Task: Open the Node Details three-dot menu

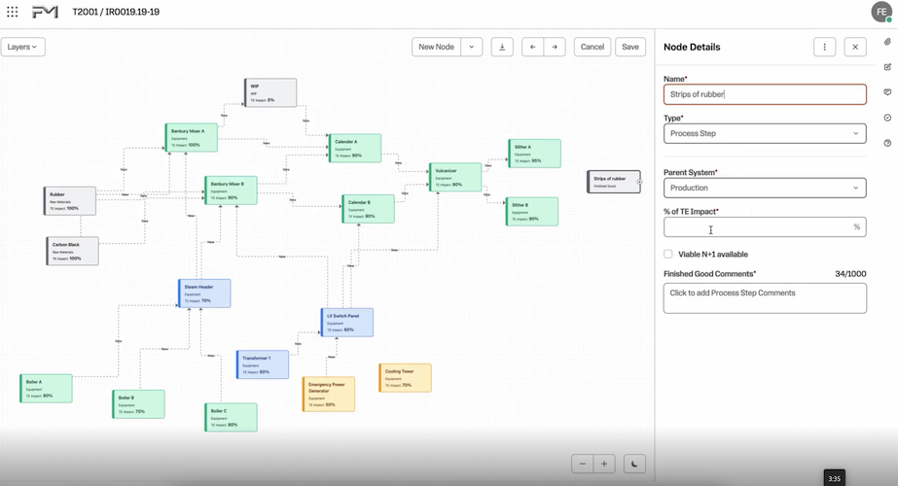Action: [x=824, y=47]
